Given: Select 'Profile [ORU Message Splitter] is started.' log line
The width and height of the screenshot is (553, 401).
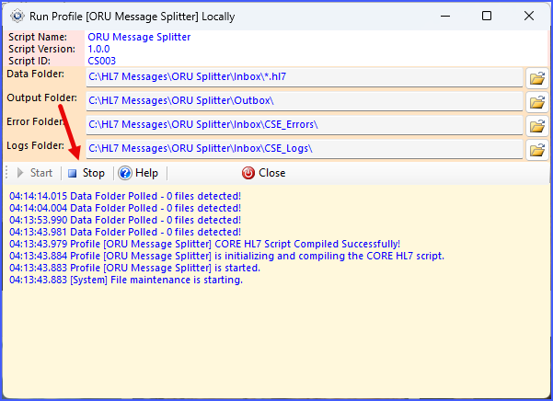Looking at the screenshot, I should click(134, 268).
